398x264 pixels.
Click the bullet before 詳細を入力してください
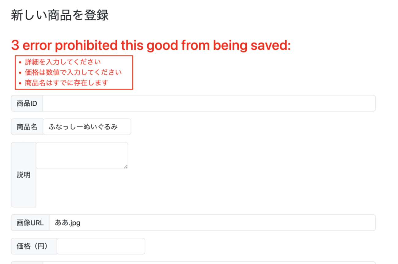20,62
